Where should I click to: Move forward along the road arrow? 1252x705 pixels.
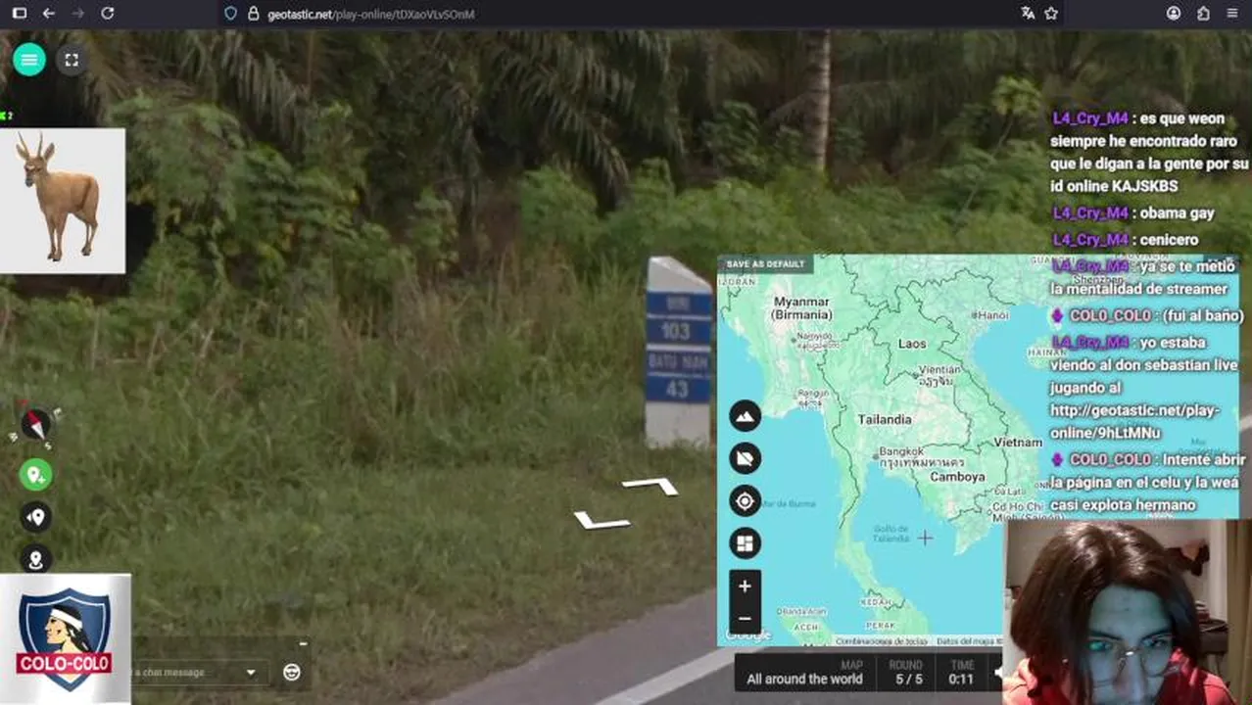point(650,486)
